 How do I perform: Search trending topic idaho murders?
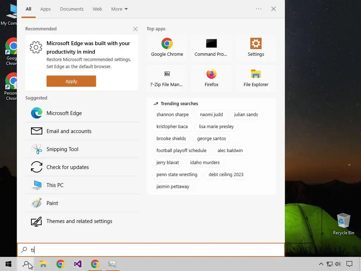205,162
